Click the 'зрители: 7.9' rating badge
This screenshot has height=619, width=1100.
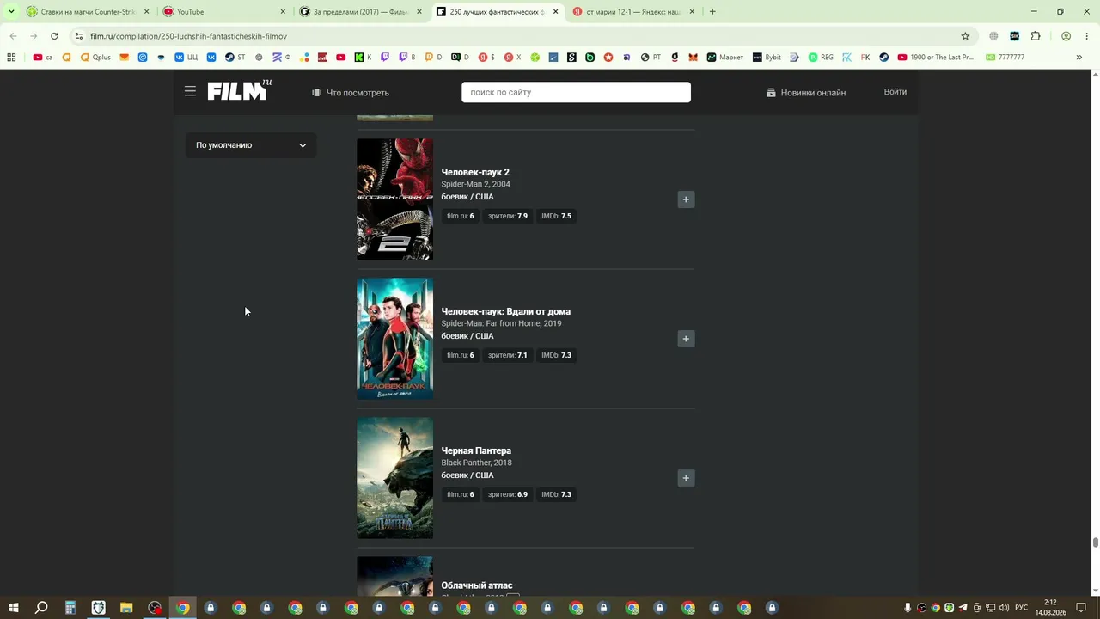coord(507,216)
